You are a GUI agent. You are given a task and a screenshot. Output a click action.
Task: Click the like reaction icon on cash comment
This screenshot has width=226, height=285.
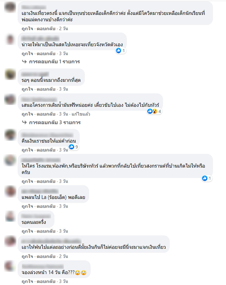118,51
